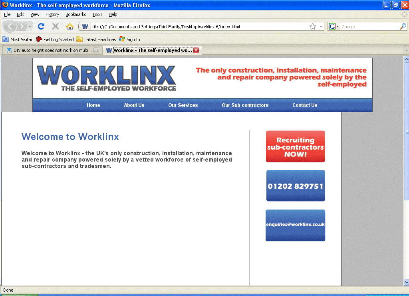Screen dimensions: 409x296
Task: Click the Welcome to Worklinx heading
Action: [x=70, y=137]
